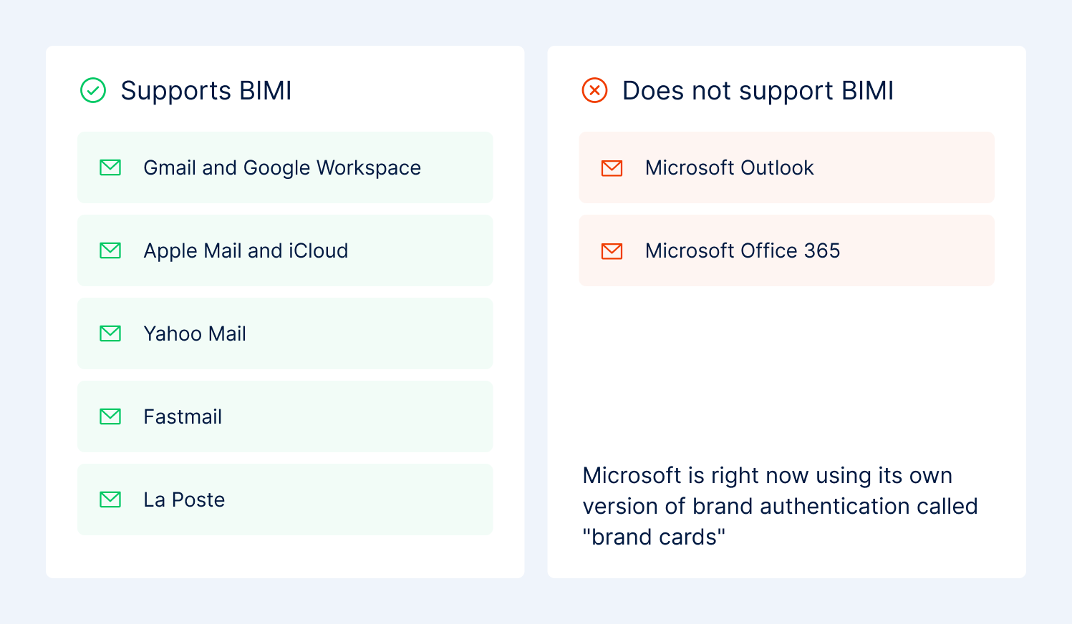
Task: Click the red envelope beside Microsoft Outlook
Action: tap(612, 168)
